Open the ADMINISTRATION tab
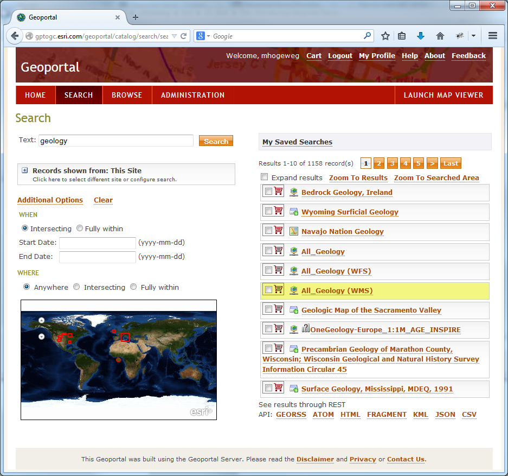The height and width of the screenshot is (476, 508). click(192, 95)
